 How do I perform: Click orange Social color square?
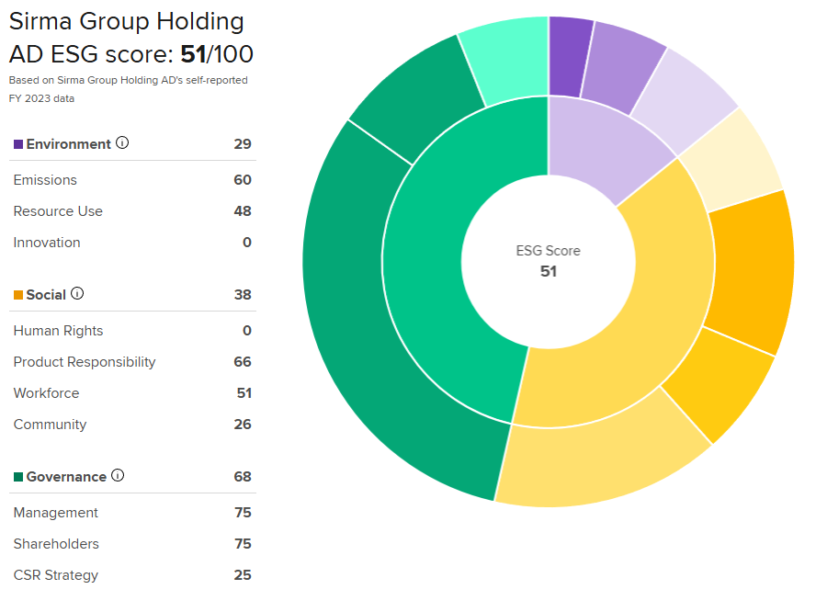(18, 295)
